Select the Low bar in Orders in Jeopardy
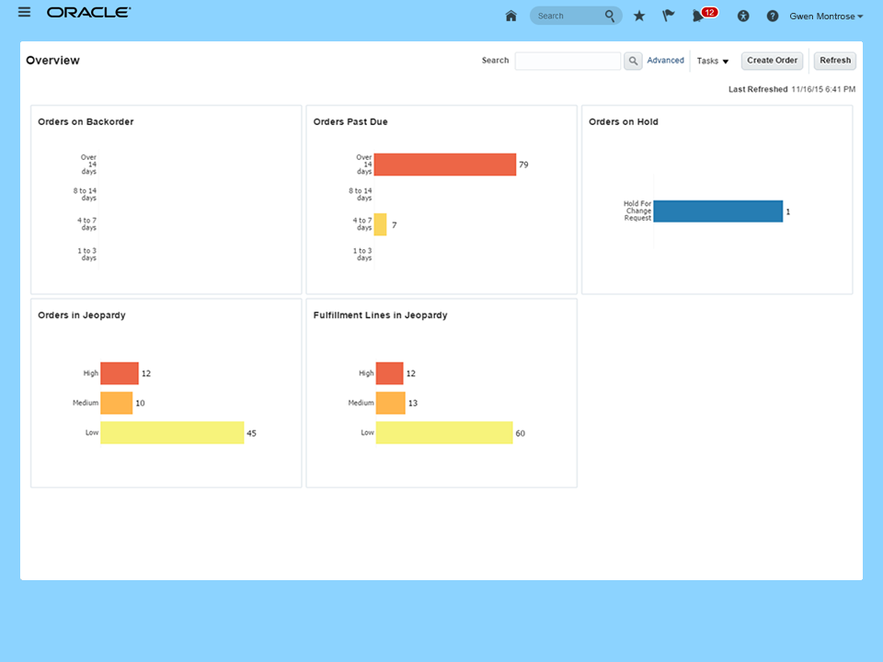 click(x=172, y=433)
